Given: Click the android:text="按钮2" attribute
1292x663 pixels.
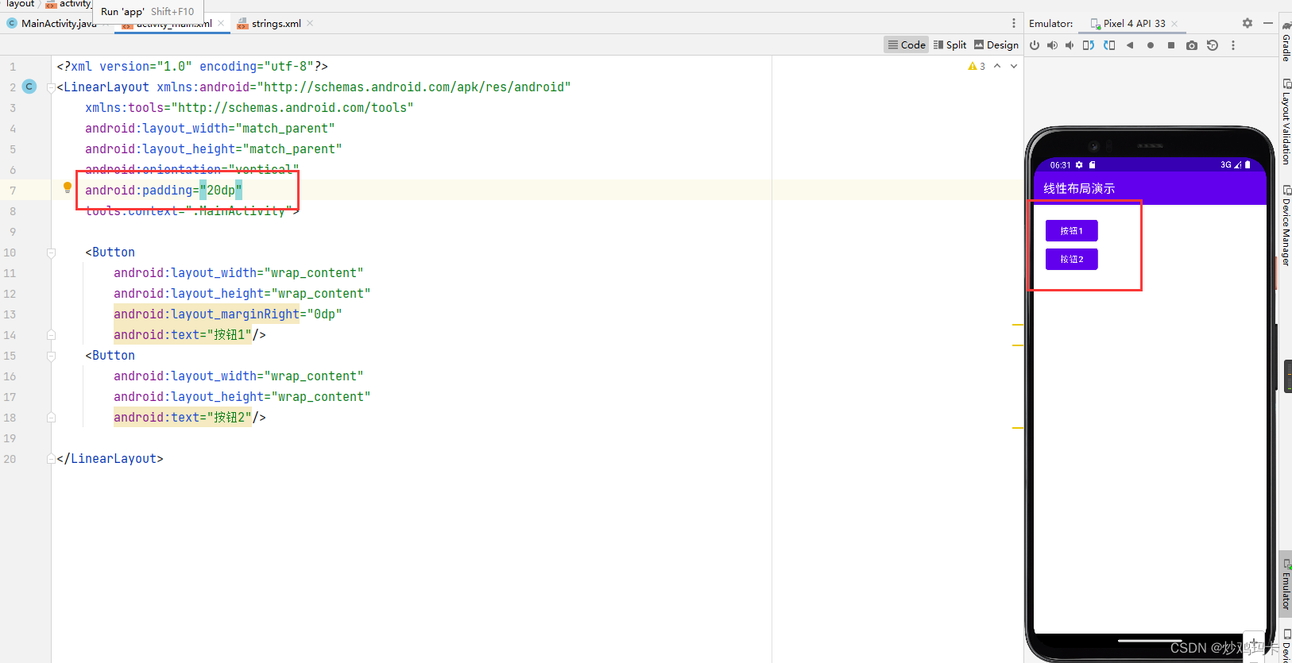Looking at the screenshot, I should [x=183, y=418].
